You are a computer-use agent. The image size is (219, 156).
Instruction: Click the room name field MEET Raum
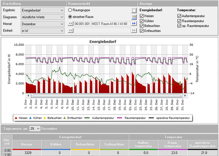click(x=111, y=24)
